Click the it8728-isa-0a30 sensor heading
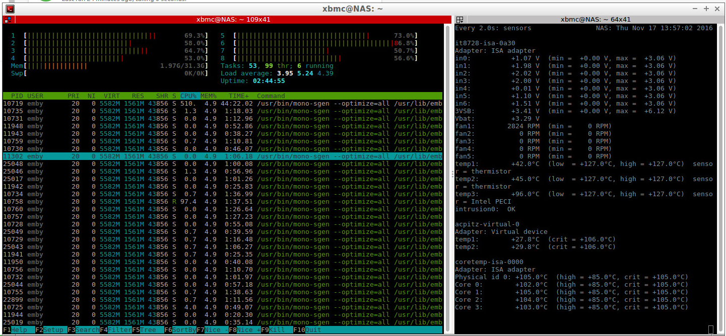 click(485, 43)
